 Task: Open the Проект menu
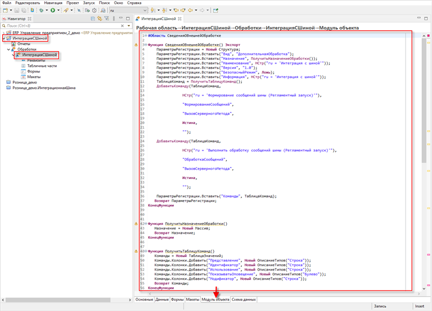pos(72,3)
